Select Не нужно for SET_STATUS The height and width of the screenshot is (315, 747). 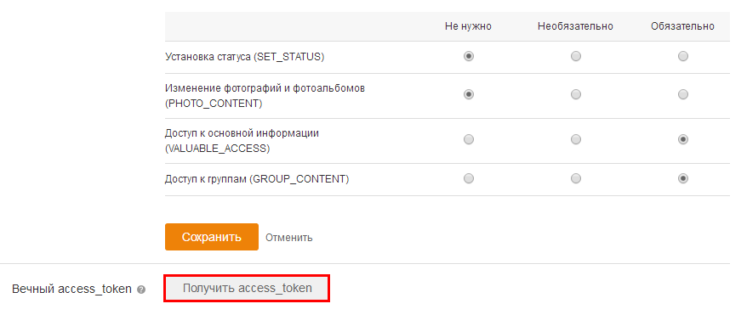[469, 57]
